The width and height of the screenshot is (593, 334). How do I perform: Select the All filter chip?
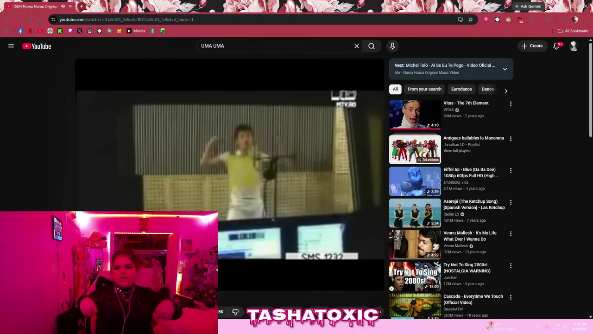[x=395, y=89]
